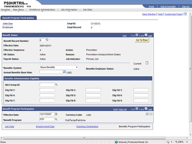Click Last in Benefit Status header
This screenshot has width=192, height=144.
point(150,36)
